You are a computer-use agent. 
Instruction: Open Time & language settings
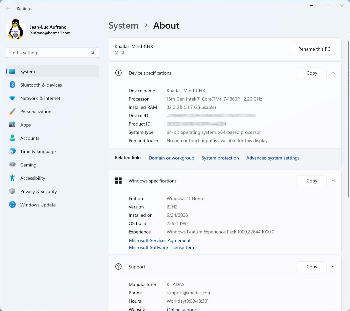[x=52, y=152]
